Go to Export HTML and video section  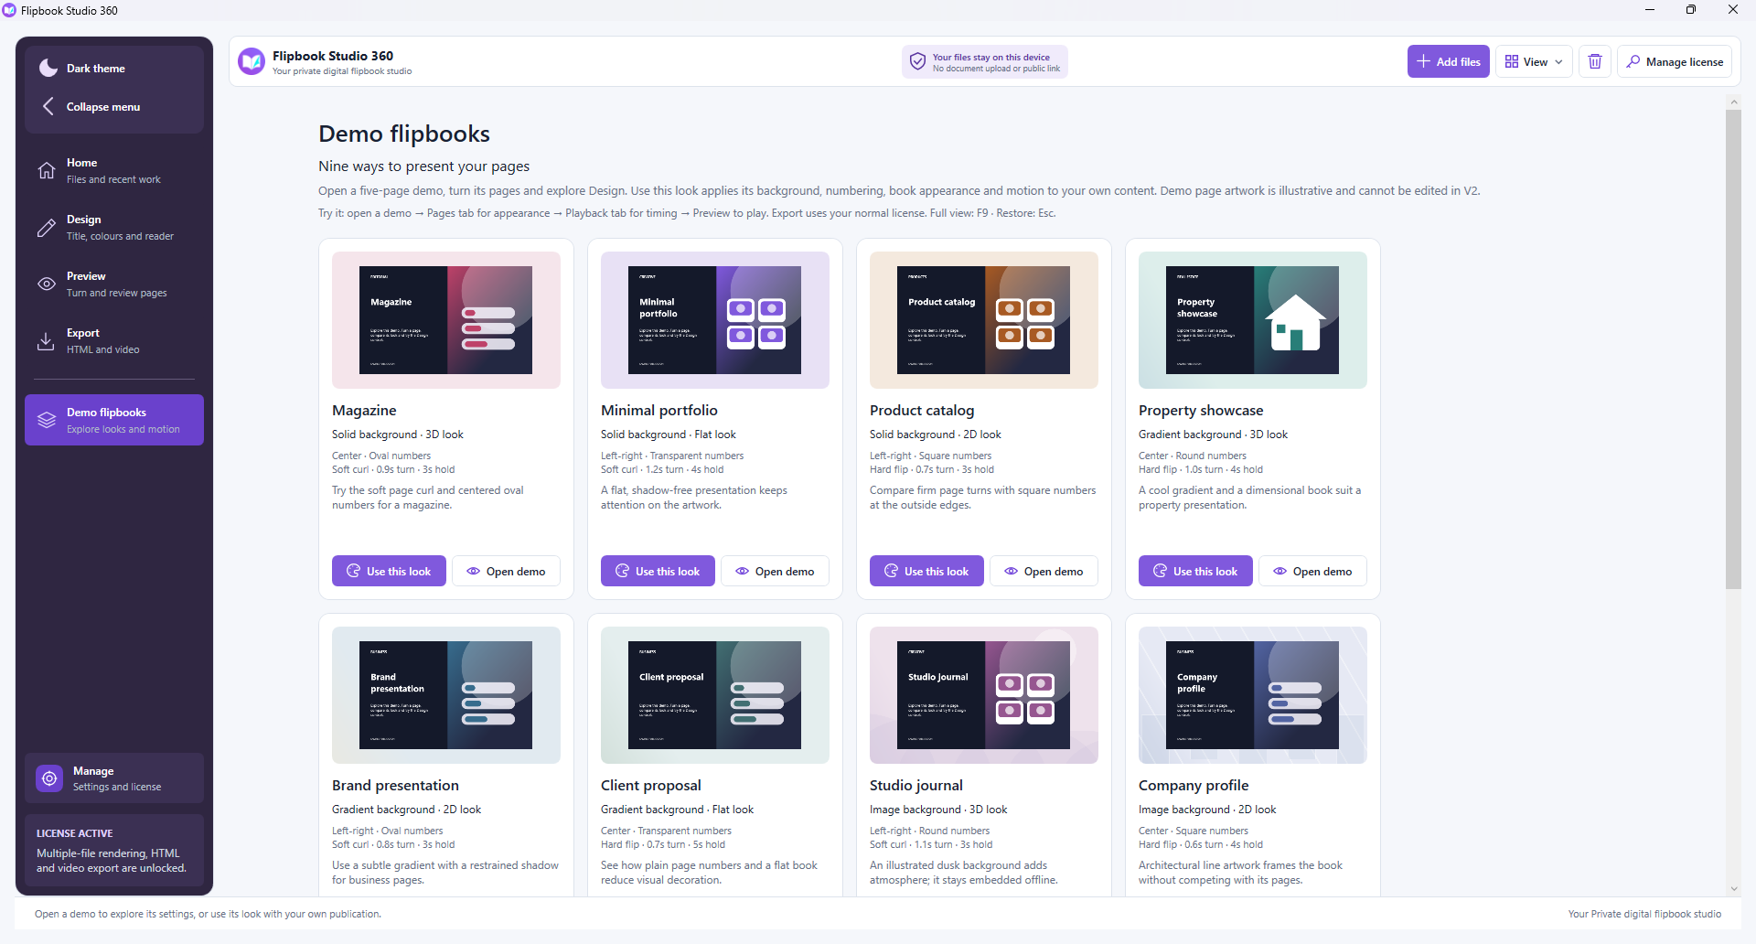coord(114,341)
